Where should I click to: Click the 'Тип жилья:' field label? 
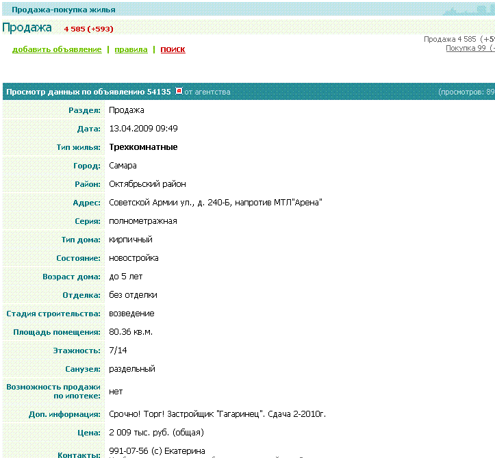coord(79,147)
